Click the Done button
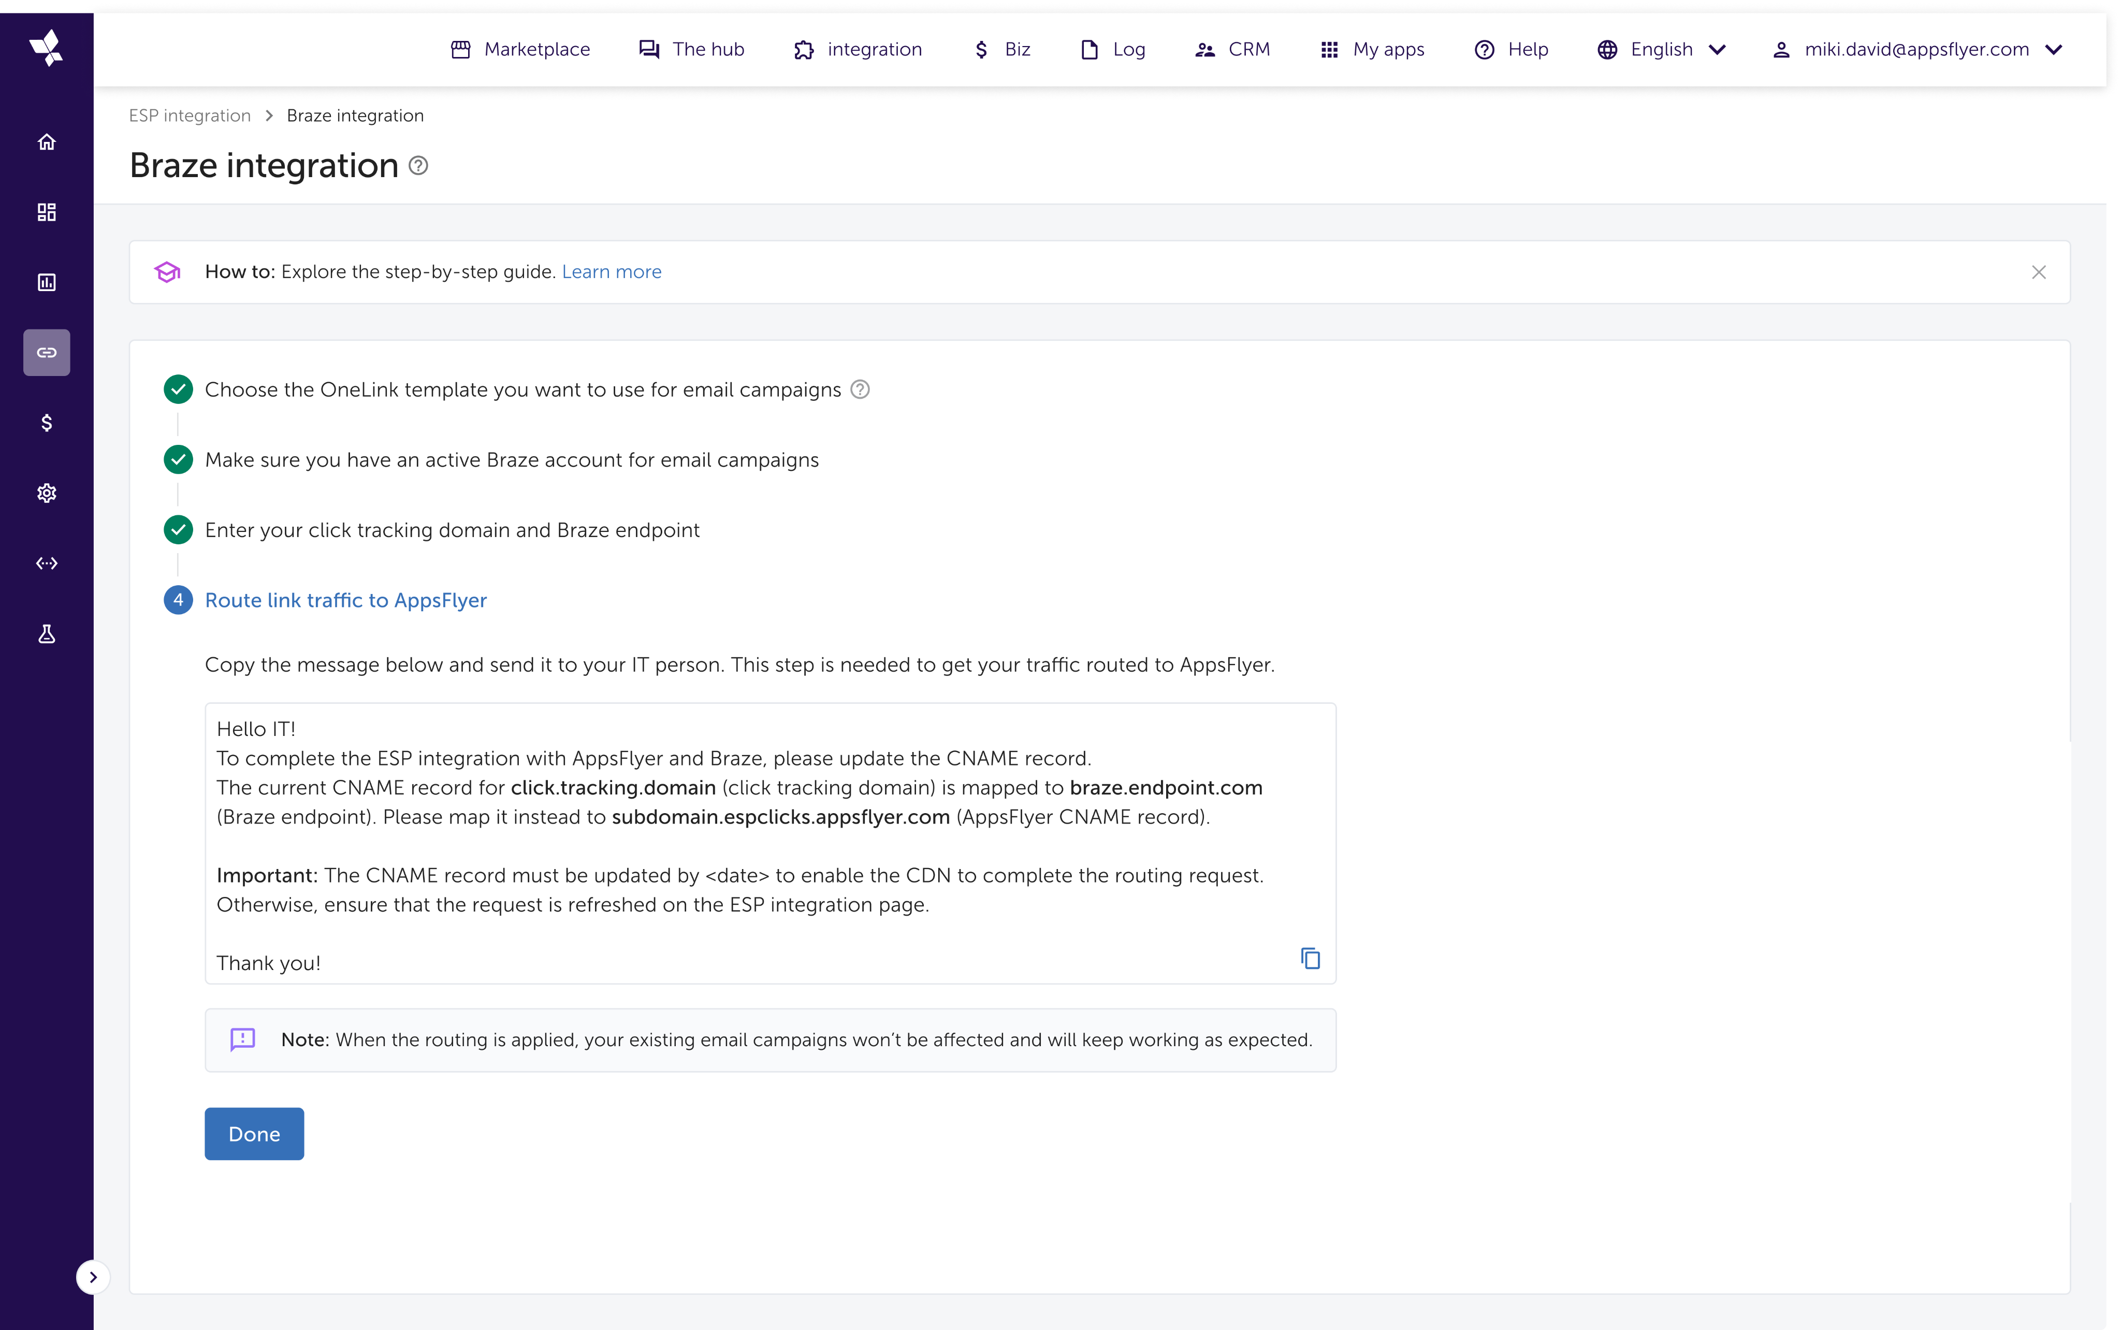The height and width of the screenshot is (1330, 2121). 254,1134
